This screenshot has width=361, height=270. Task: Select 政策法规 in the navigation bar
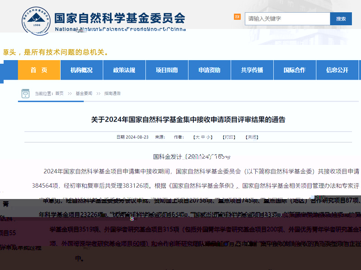(x=124, y=70)
